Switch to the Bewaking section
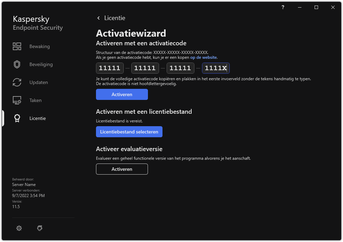The width and height of the screenshot is (343, 242). click(x=39, y=46)
